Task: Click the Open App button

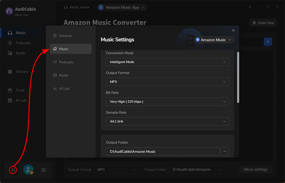Action: tap(263, 23)
